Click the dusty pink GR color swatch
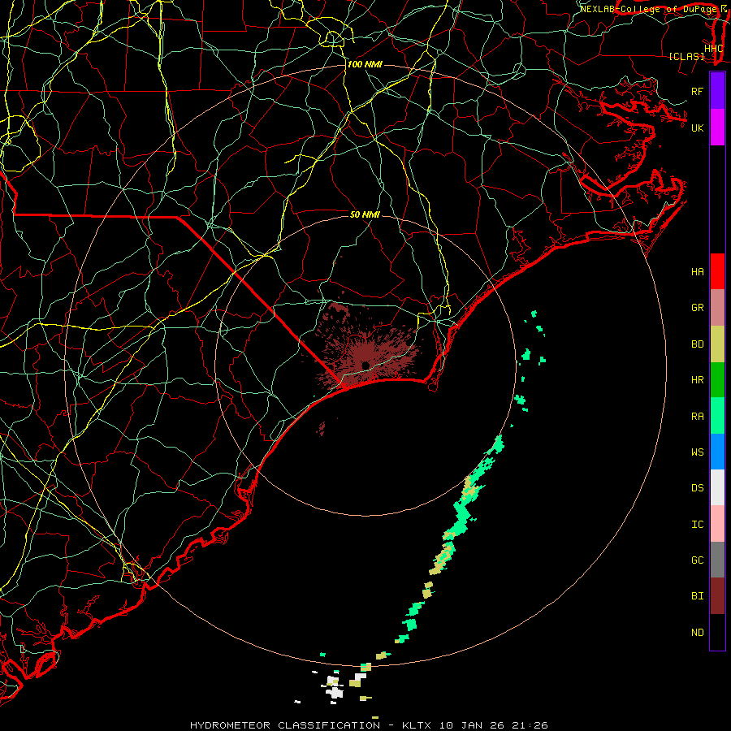 click(717, 308)
